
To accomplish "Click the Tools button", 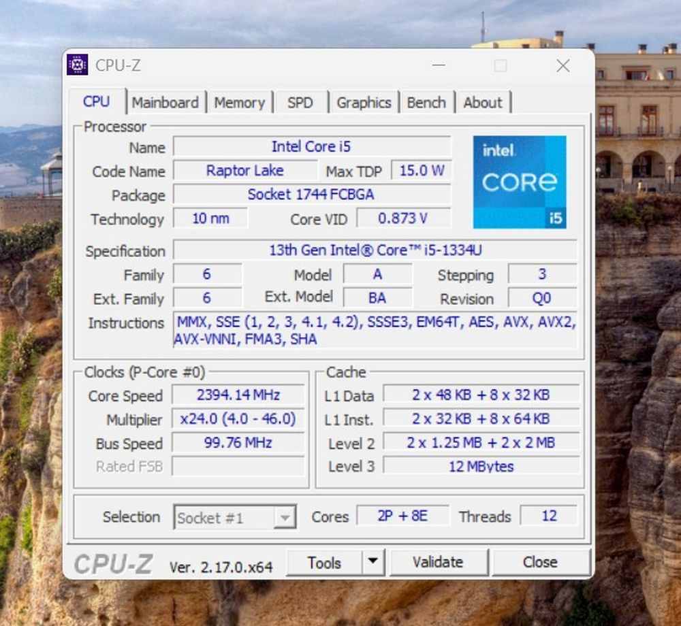I will tap(324, 562).
